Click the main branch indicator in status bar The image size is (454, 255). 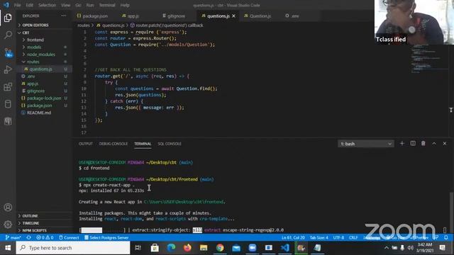pyautogui.click(x=13, y=238)
